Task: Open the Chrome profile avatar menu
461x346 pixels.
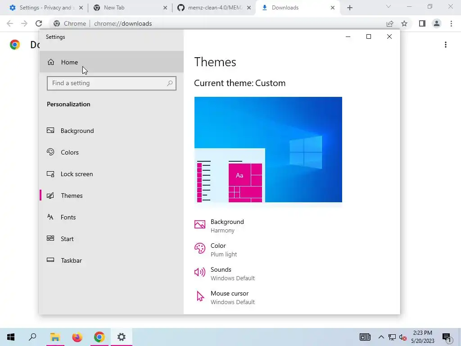Action: coord(437,23)
